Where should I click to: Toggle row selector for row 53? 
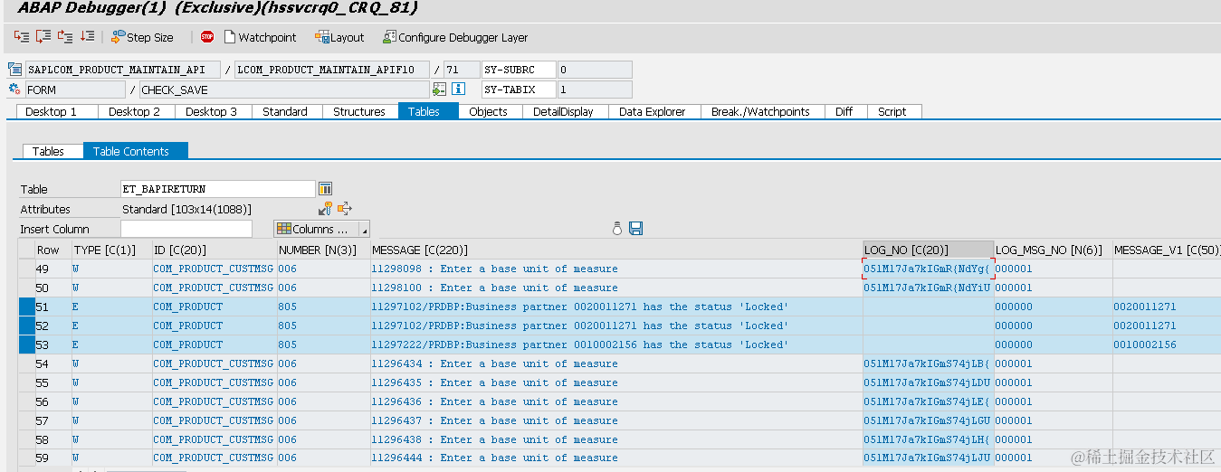pyautogui.click(x=26, y=345)
